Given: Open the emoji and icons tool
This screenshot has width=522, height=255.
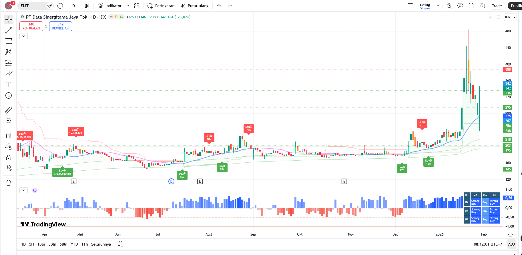Looking at the screenshot, I should pyautogui.click(x=9, y=95).
